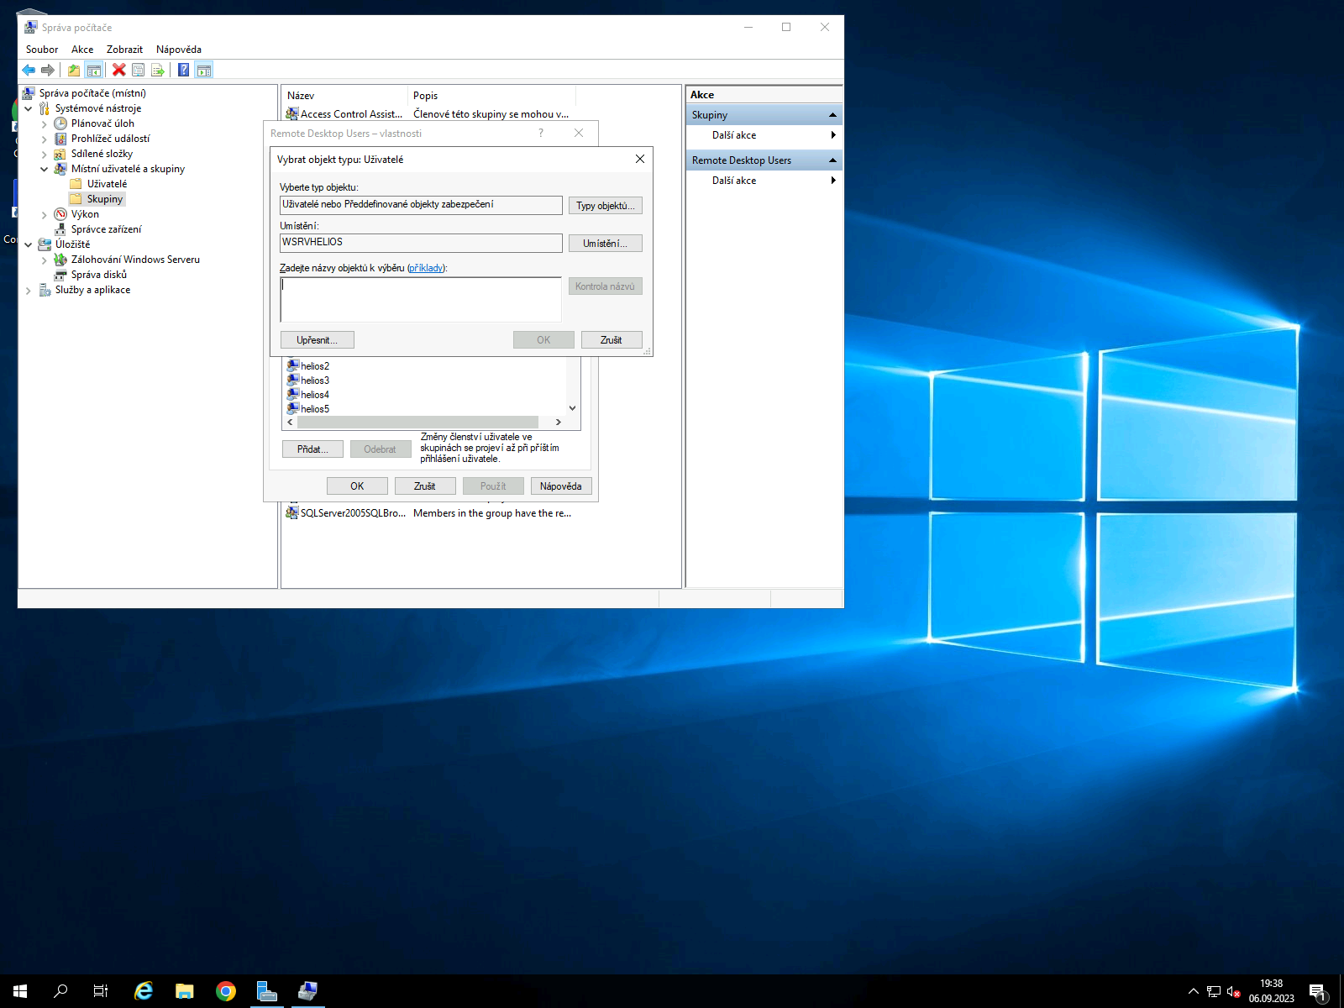Collapse the Skupiny section in Akce pane
The width and height of the screenshot is (1344, 1008).
(832, 115)
